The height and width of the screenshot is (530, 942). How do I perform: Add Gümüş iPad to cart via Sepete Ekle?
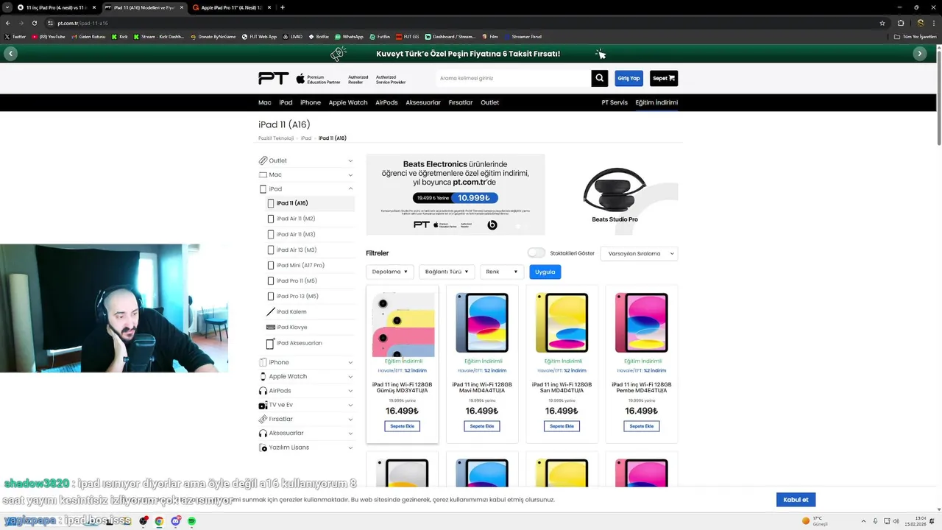pyautogui.click(x=402, y=426)
